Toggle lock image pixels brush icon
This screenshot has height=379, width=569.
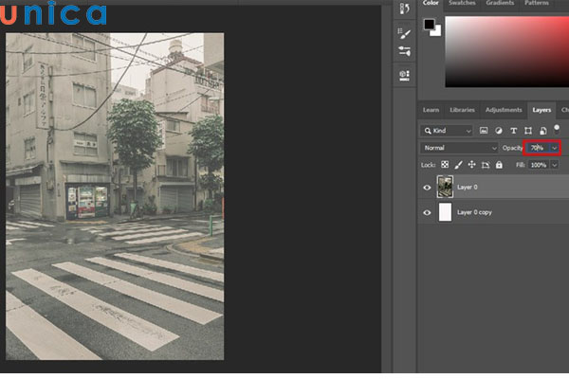coord(458,165)
